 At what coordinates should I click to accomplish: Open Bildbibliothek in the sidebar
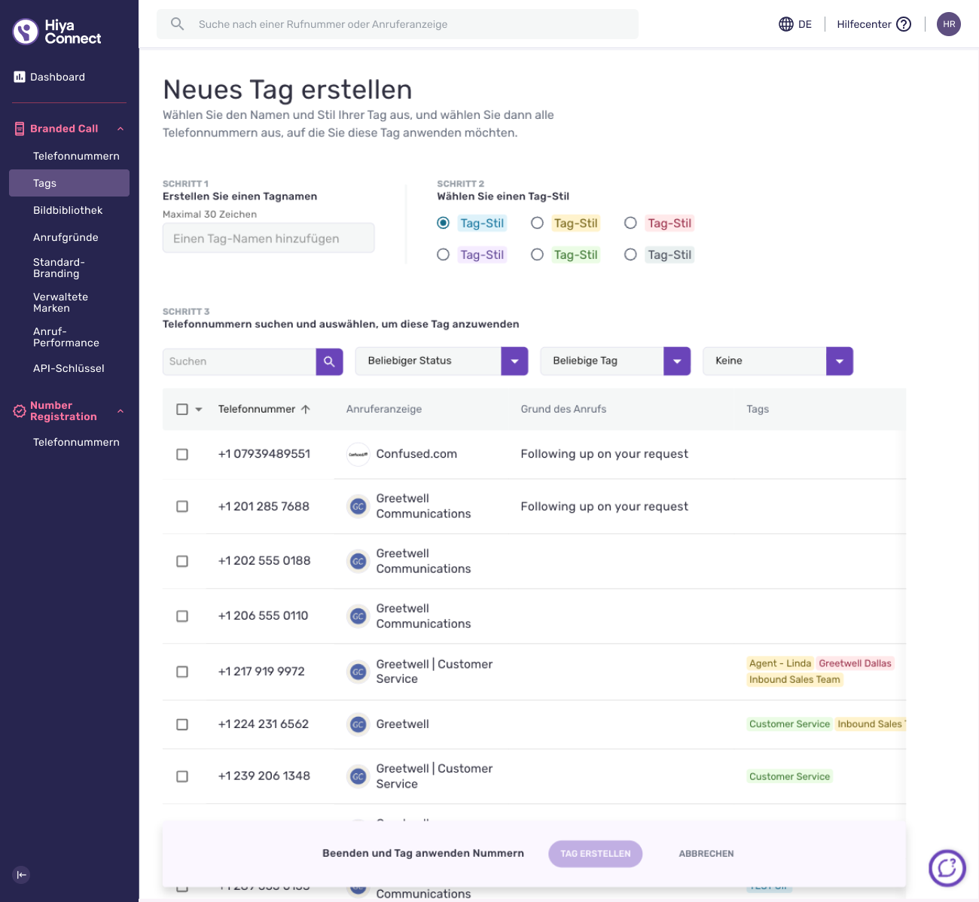(68, 210)
